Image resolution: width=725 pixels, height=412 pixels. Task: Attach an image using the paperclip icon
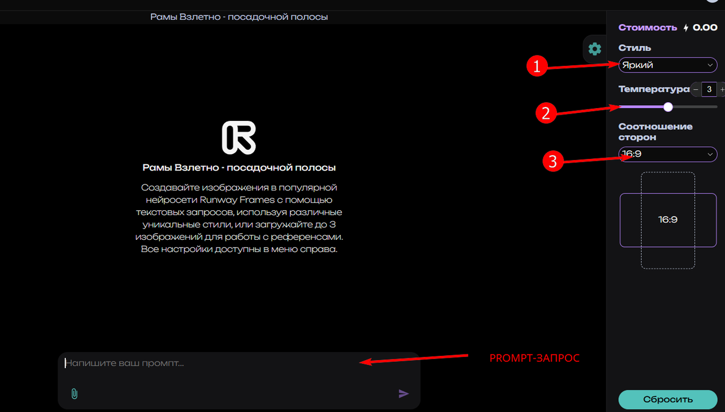[74, 394]
